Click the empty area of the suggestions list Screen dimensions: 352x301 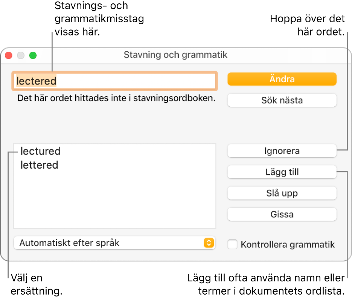[114, 200]
